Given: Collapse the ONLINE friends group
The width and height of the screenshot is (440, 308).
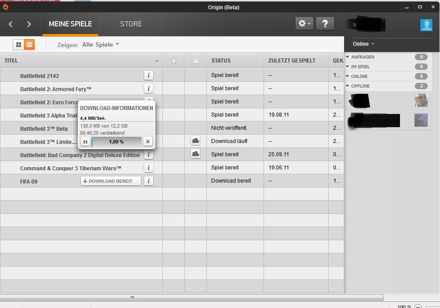Looking at the screenshot, I should click(x=348, y=76).
